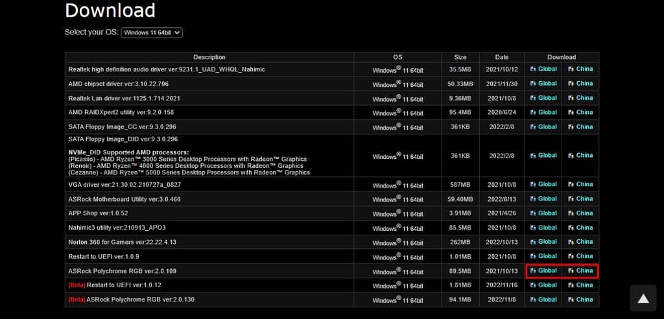Get AMD RAIDXpert2 utility via Global
This screenshot has width=664, height=319.
click(543, 112)
